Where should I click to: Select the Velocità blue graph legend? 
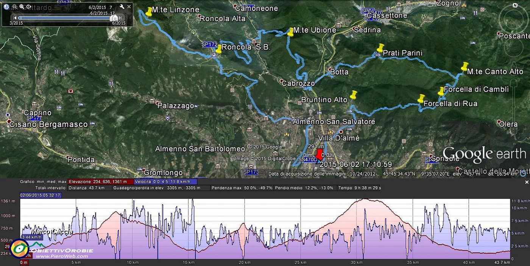pyautogui.click(x=166, y=182)
